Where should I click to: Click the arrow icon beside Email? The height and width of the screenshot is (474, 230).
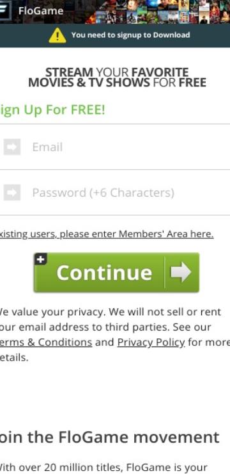tap(12, 147)
